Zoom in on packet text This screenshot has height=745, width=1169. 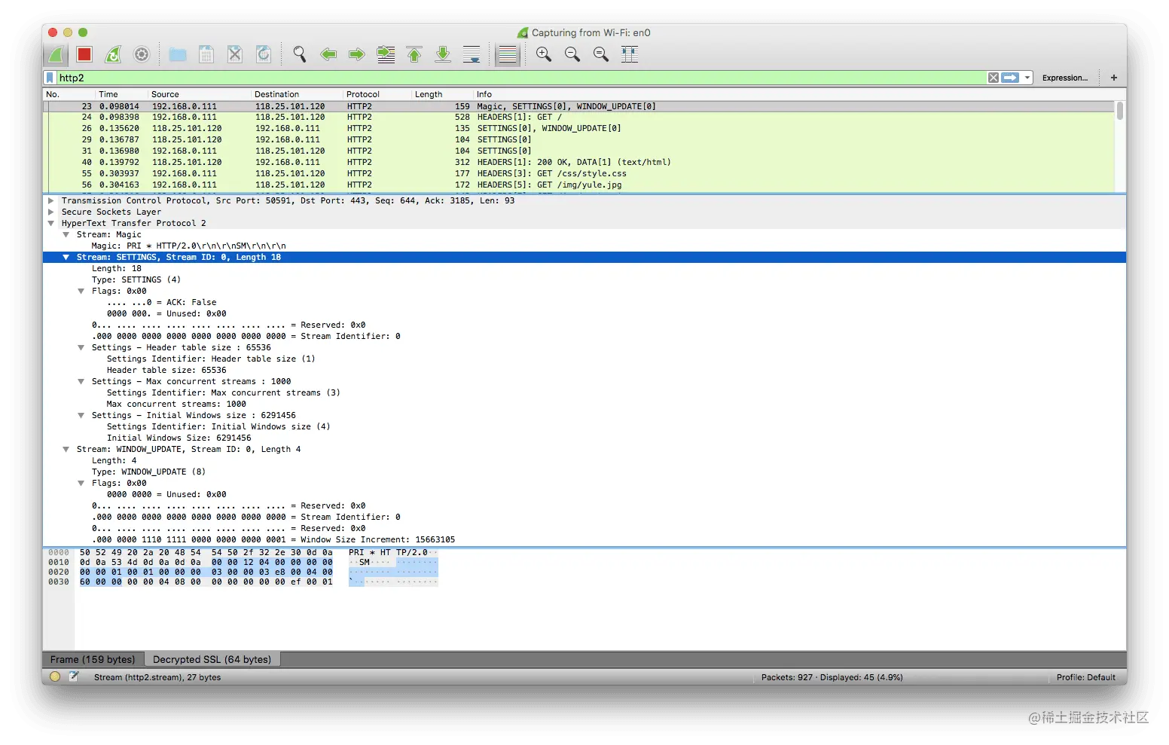coord(544,54)
